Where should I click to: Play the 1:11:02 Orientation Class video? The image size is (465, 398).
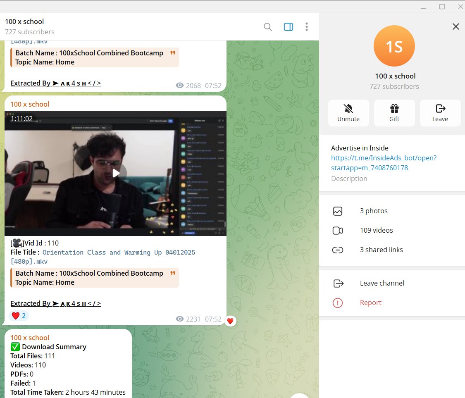(x=116, y=174)
